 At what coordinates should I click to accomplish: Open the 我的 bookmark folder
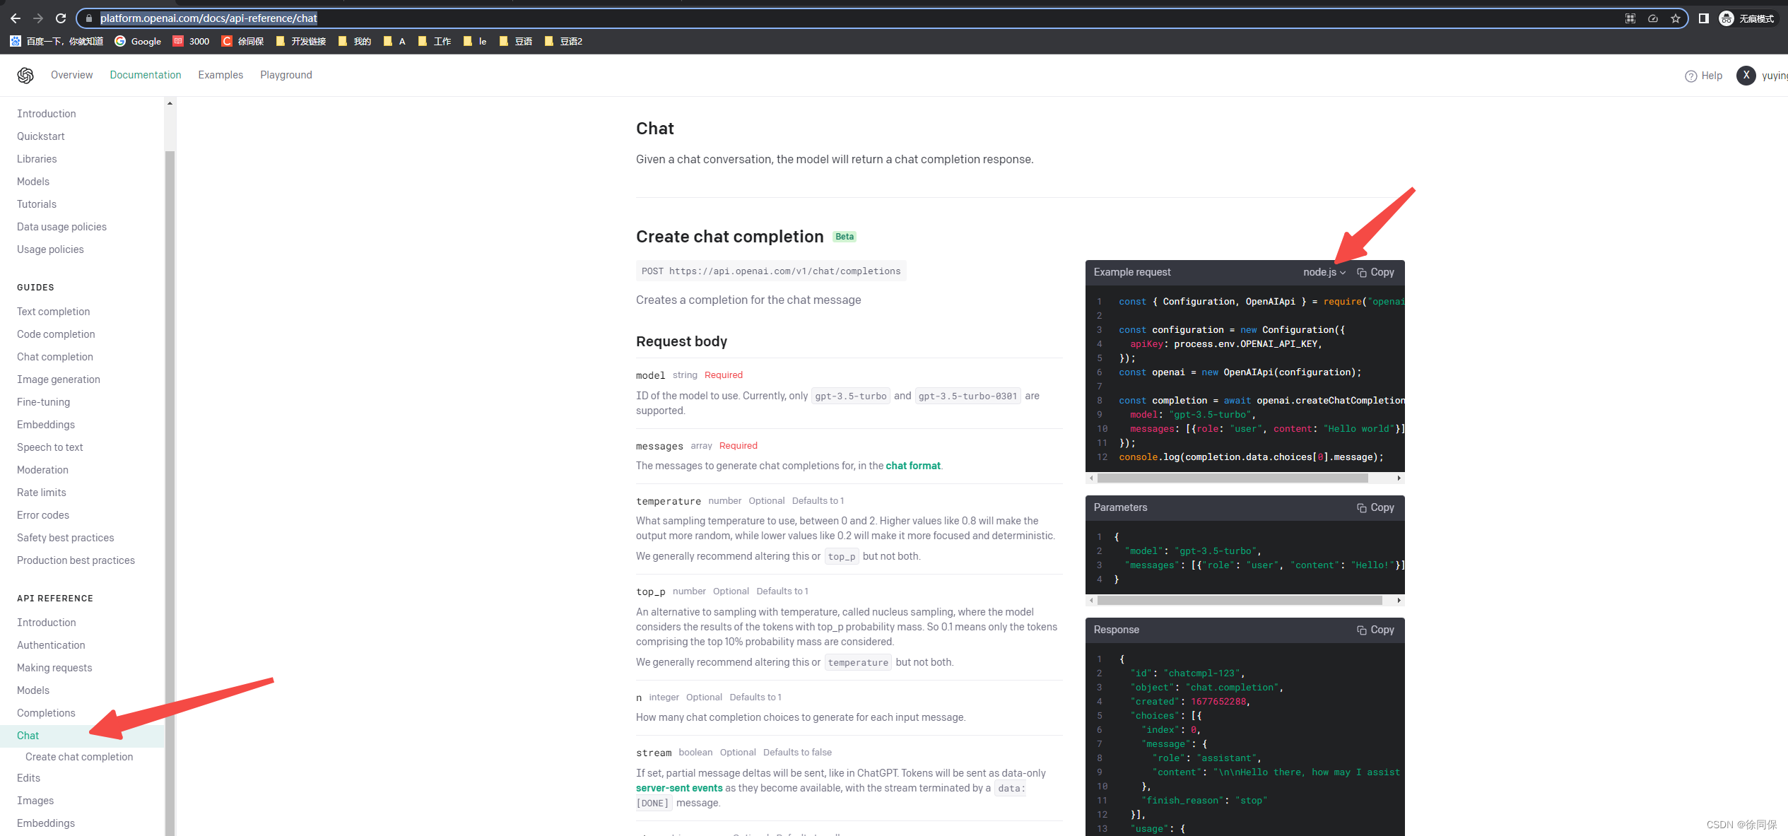354,41
